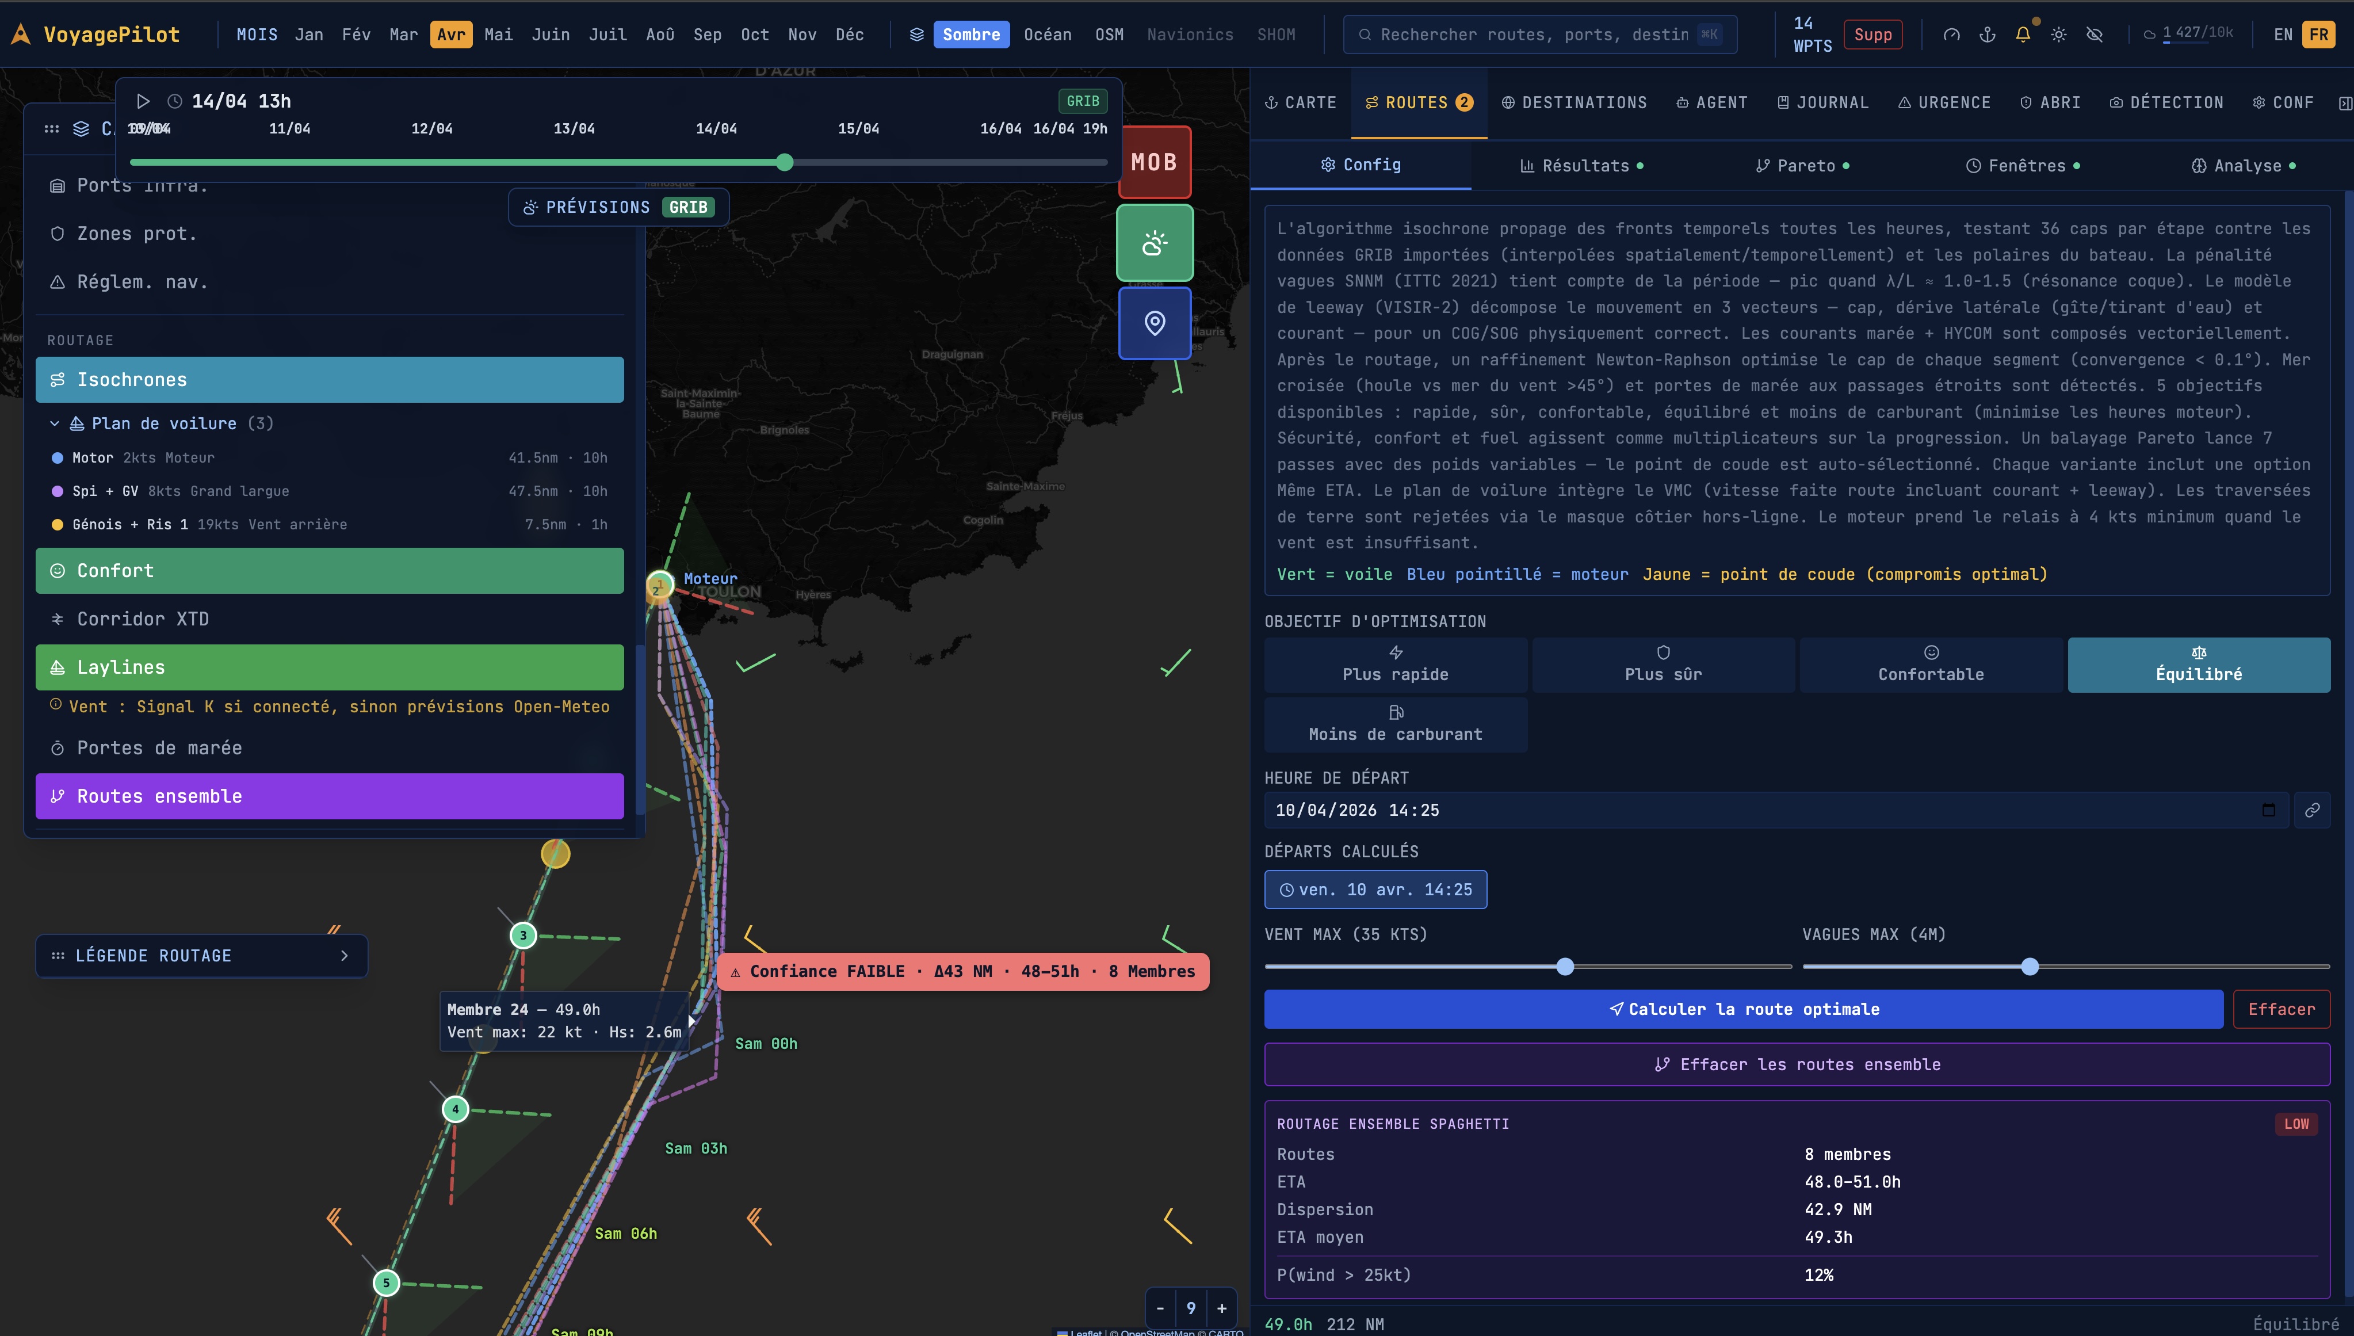Grab the layers panel drag handle
2354x1336 pixels.
pyautogui.click(x=51, y=128)
